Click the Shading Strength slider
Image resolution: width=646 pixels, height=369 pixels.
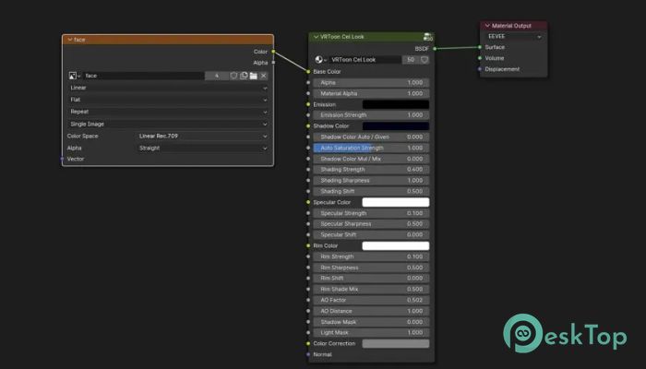point(371,170)
